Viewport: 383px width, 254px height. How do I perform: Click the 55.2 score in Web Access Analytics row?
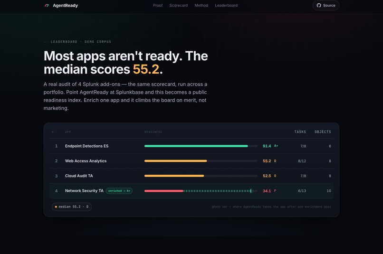pyautogui.click(x=267, y=161)
